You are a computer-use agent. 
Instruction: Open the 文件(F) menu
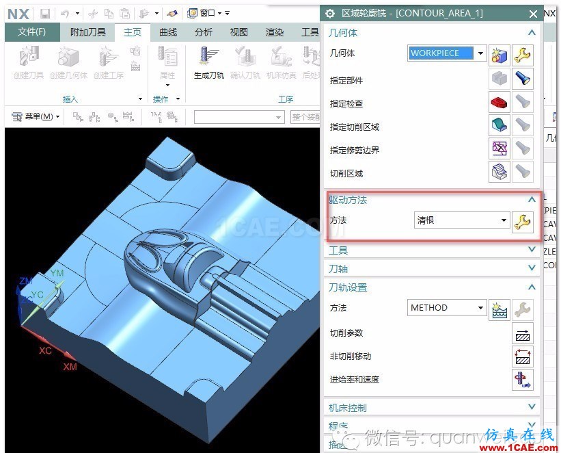32,32
